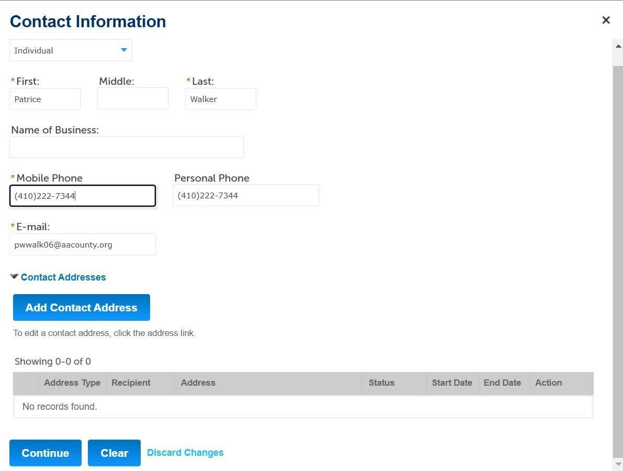
Task: Click the scrollbar up arrow
Action: pos(618,45)
